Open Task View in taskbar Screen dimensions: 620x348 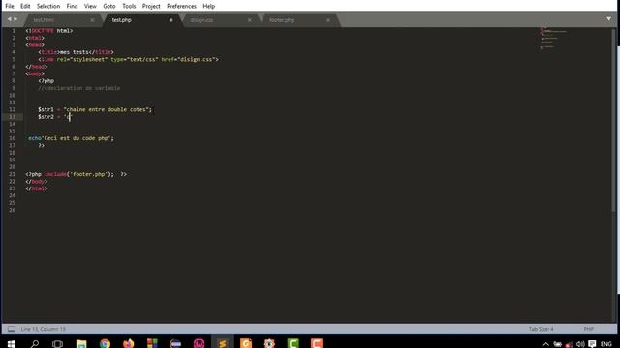coord(57,344)
